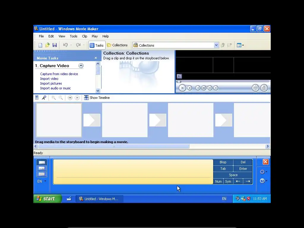Viewport: 304px width, 228px height.
Task: Open the Clip menu
Action: point(85,36)
